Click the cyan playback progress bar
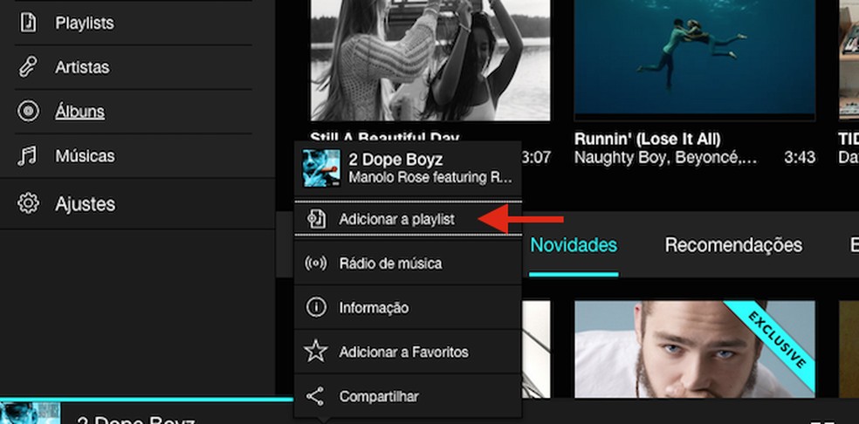This screenshot has width=859, height=424. coord(147,400)
